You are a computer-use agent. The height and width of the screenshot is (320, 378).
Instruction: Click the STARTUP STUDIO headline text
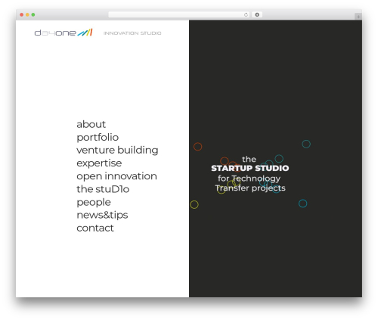pos(250,168)
